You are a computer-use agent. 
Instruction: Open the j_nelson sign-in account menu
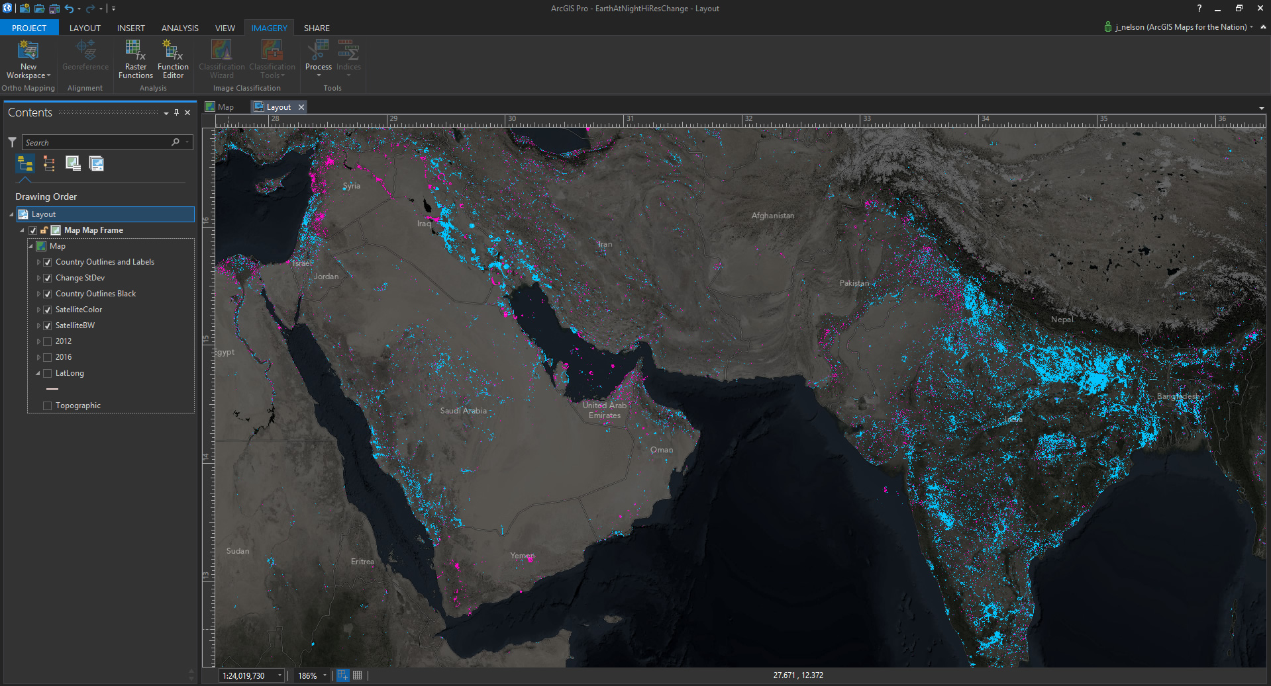[1178, 27]
